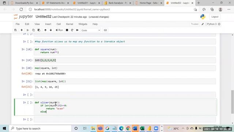
Task: Restart kernel and run all cells
Action: click(x=77, y=30)
